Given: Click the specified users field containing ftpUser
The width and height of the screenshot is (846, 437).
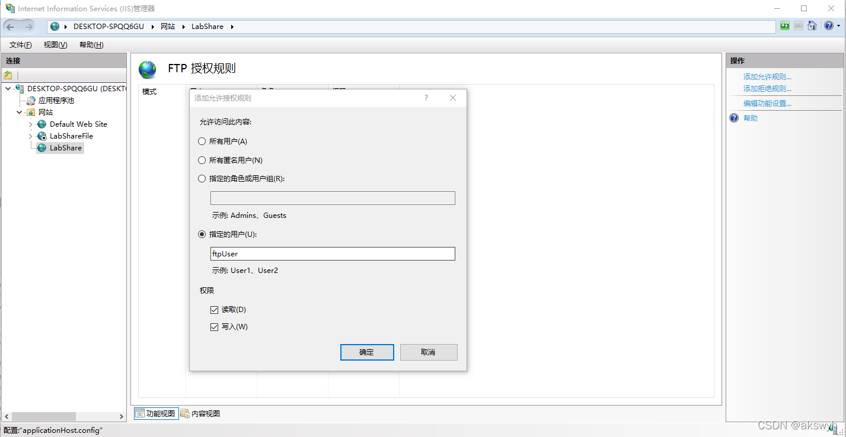Looking at the screenshot, I should click(333, 253).
